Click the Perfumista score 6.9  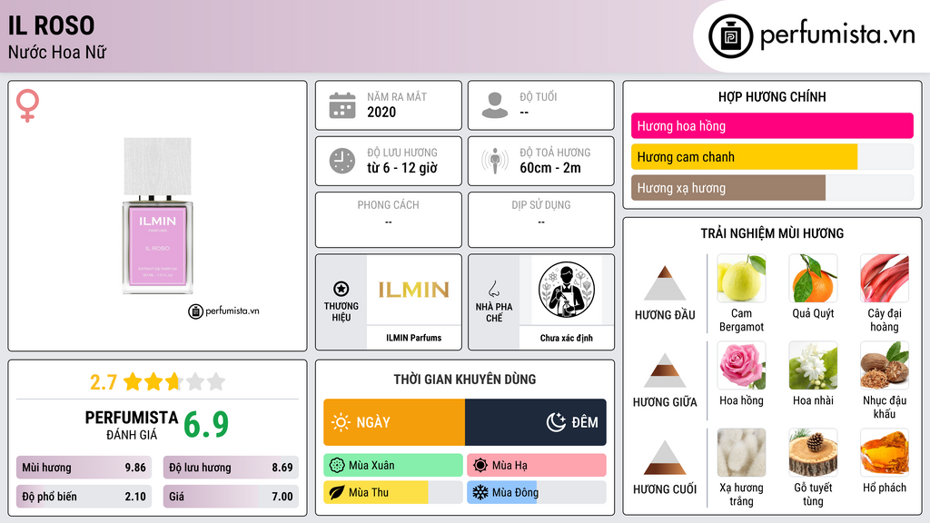click(206, 425)
